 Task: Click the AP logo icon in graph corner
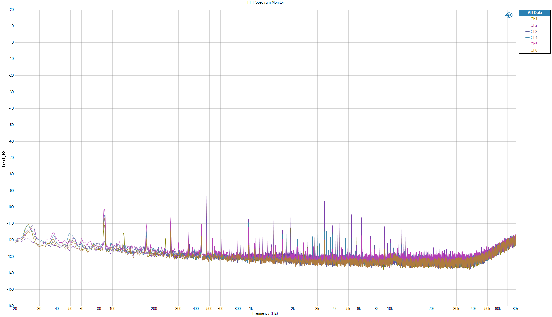[508, 15]
